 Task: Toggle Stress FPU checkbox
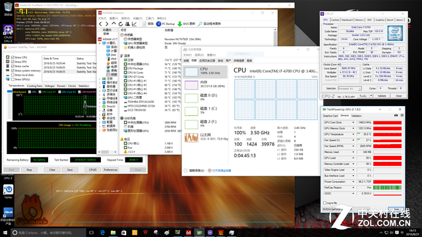tap(13, 62)
